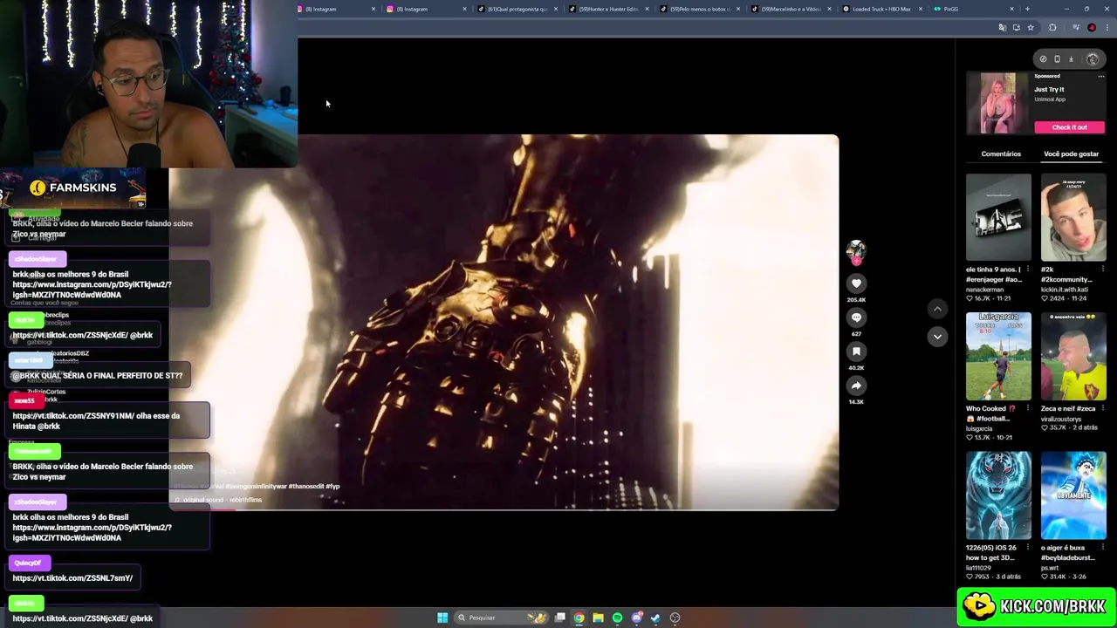Open a new browser tab with plus button
Image resolution: width=1117 pixels, height=628 pixels.
tap(1027, 9)
